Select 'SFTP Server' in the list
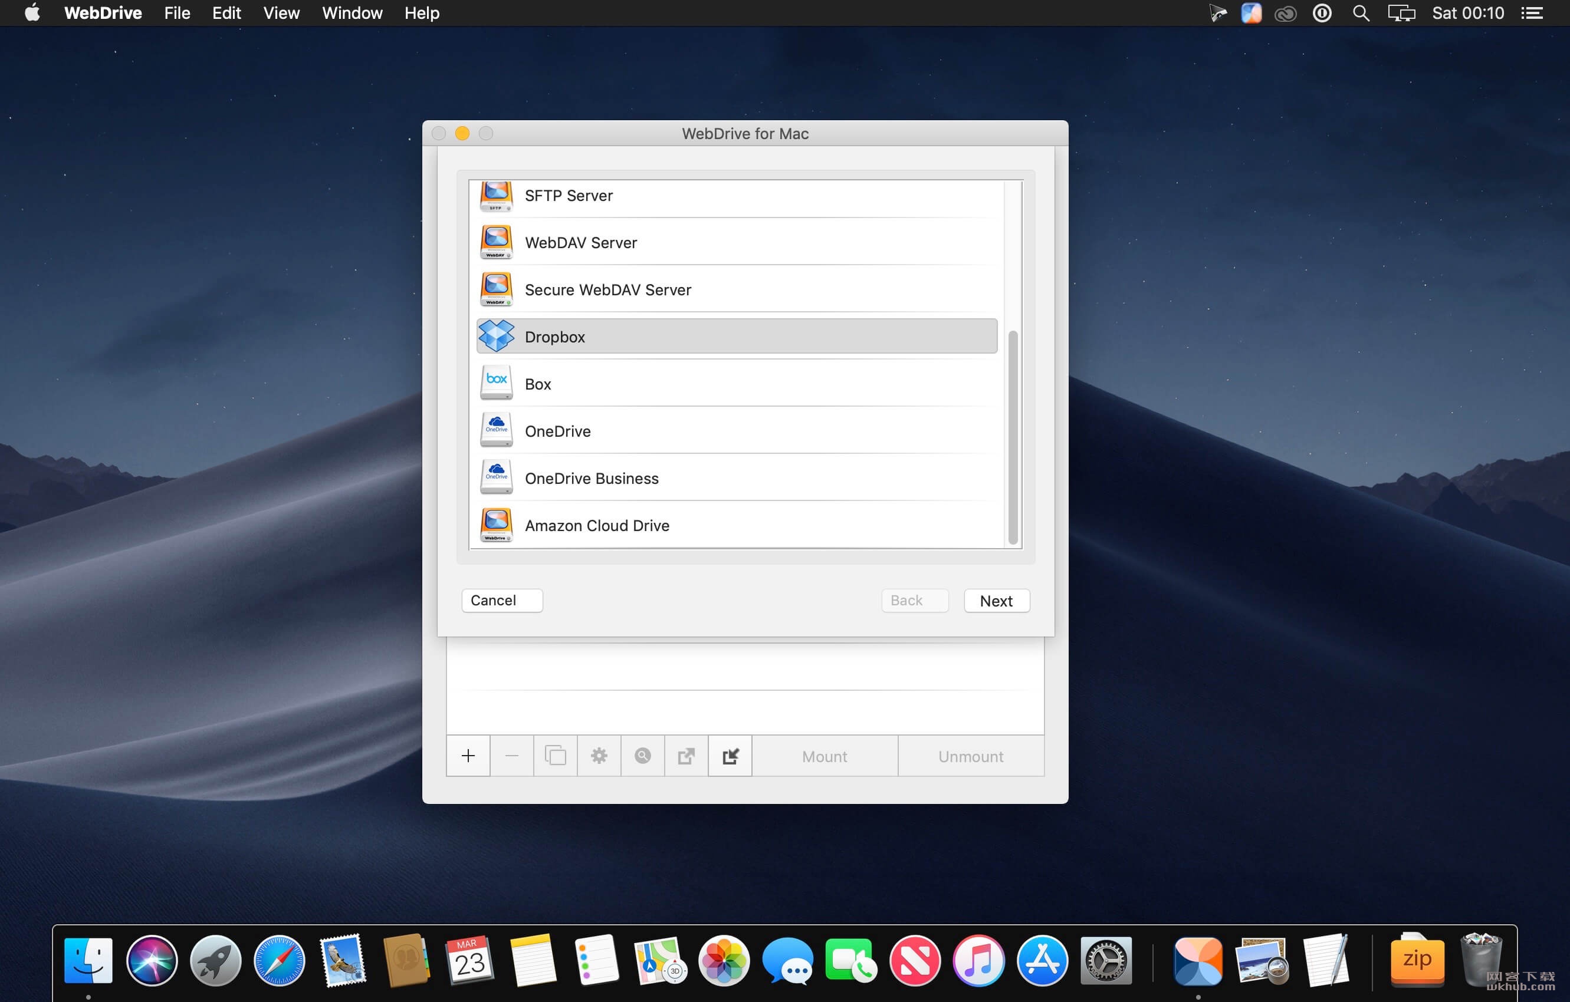This screenshot has width=1570, height=1002. point(737,196)
